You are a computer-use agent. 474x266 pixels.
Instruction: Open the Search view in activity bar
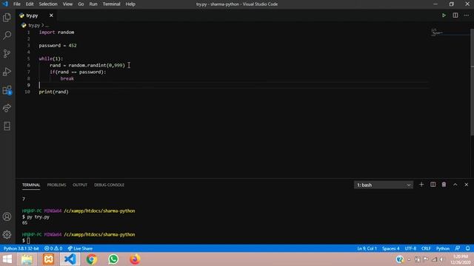pyautogui.click(x=7, y=35)
